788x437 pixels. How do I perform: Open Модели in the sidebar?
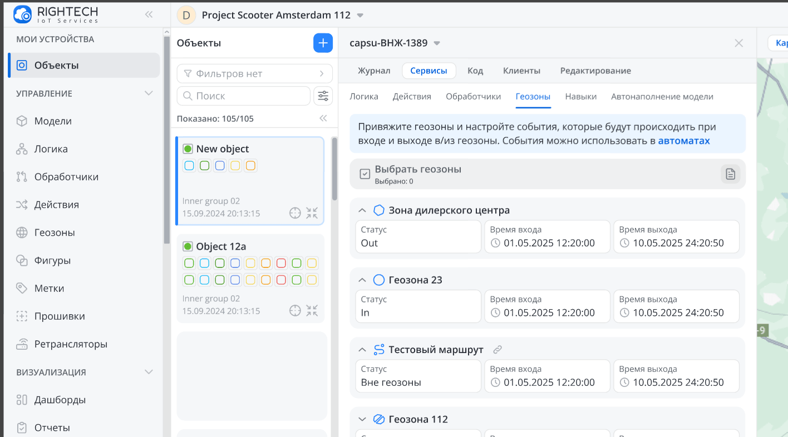coord(53,121)
